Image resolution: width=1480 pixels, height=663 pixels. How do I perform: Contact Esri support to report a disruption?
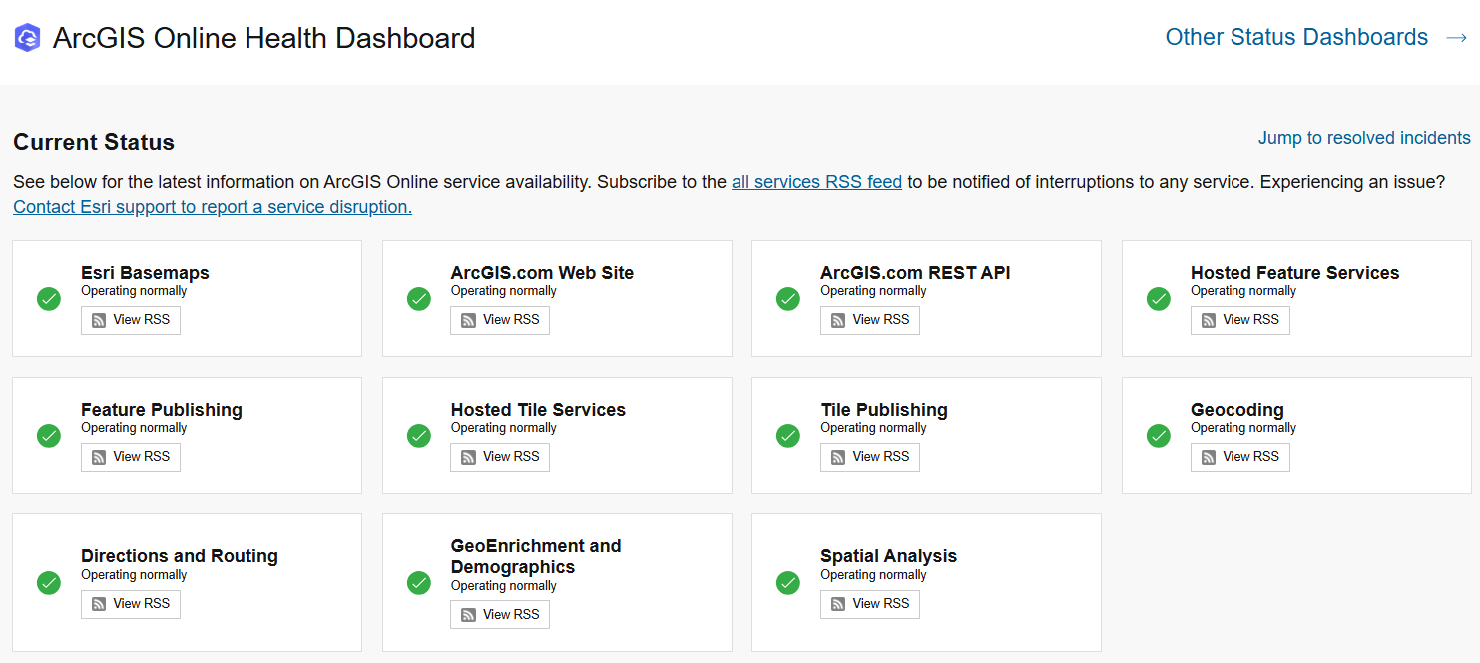213,207
